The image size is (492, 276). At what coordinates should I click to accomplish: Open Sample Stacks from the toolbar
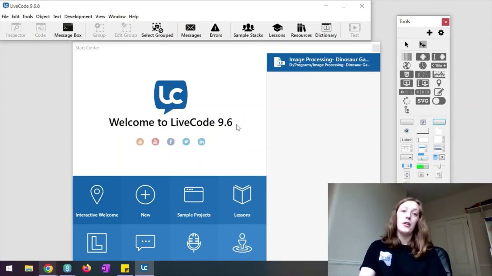tap(248, 30)
